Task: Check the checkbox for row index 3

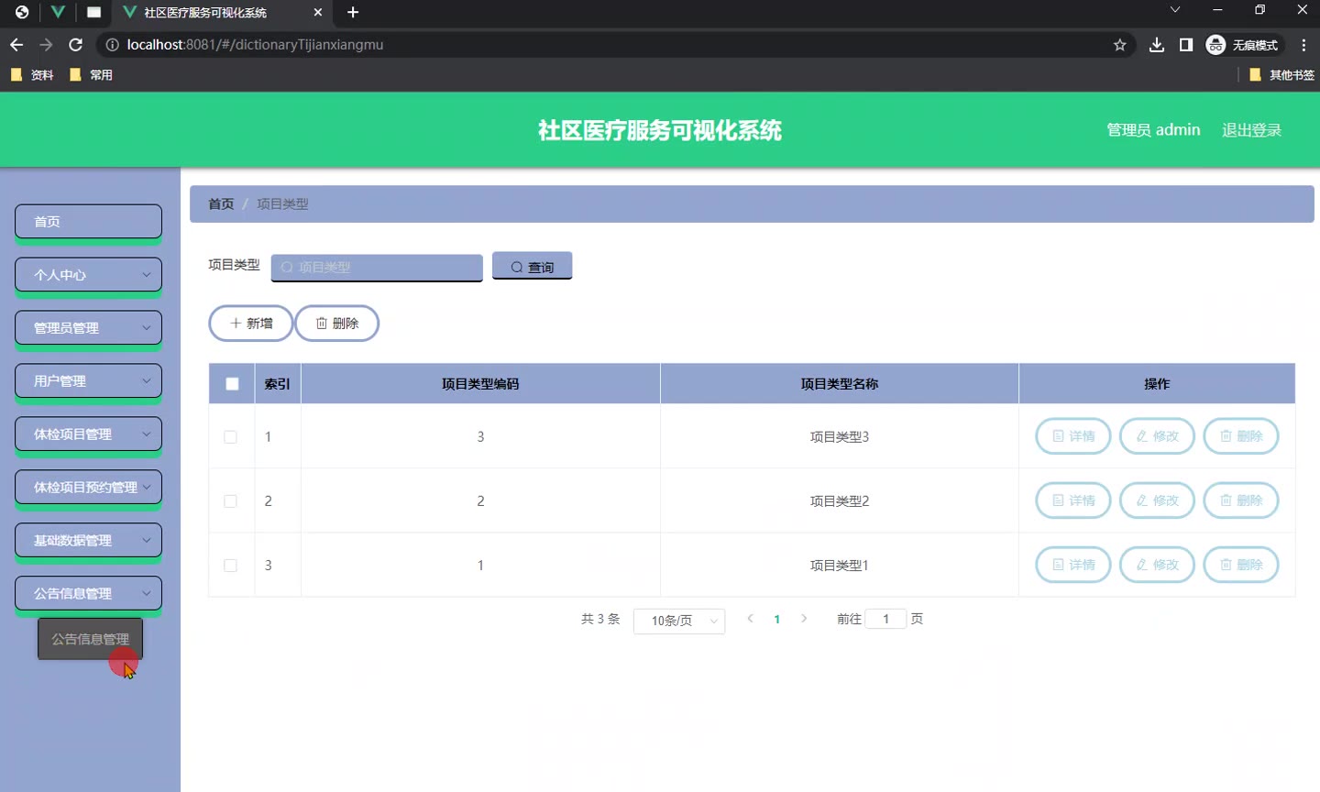Action: (x=231, y=566)
